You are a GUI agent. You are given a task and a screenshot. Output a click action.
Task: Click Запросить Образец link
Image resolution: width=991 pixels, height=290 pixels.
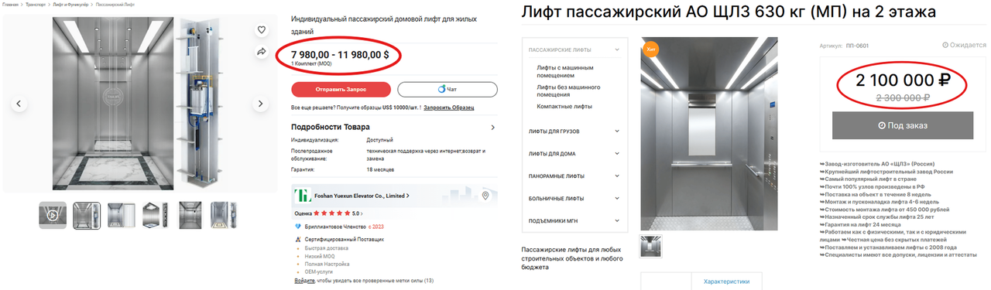(x=449, y=107)
